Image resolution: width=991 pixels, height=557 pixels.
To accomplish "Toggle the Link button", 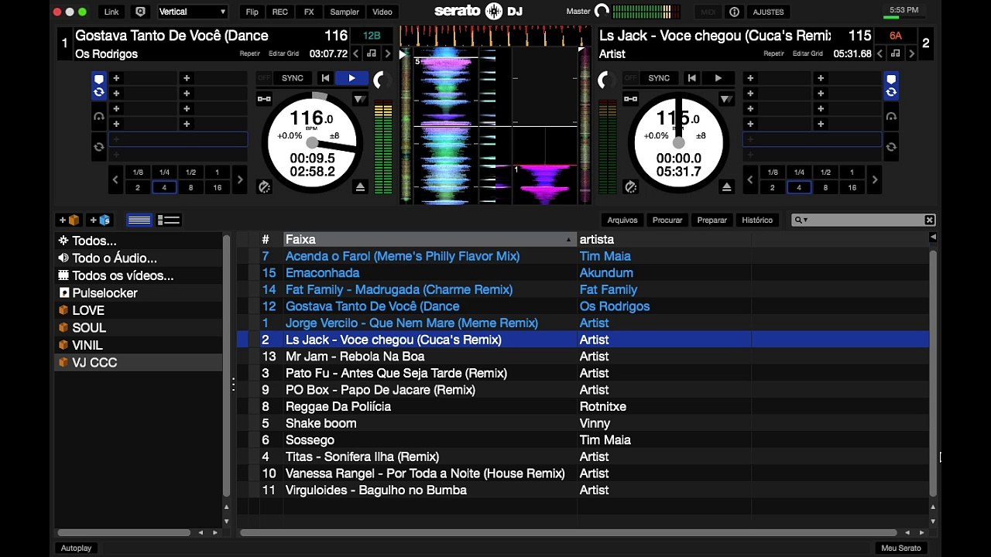I will (x=112, y=12).
